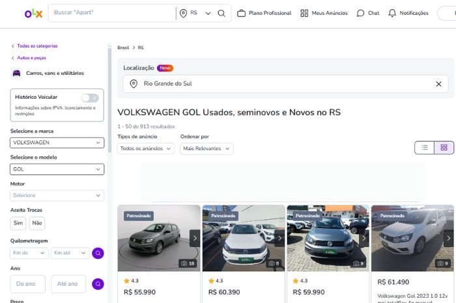The image size is (456, 303).
Task: Click Notificações label in header
Action: (x=414, y=13)
